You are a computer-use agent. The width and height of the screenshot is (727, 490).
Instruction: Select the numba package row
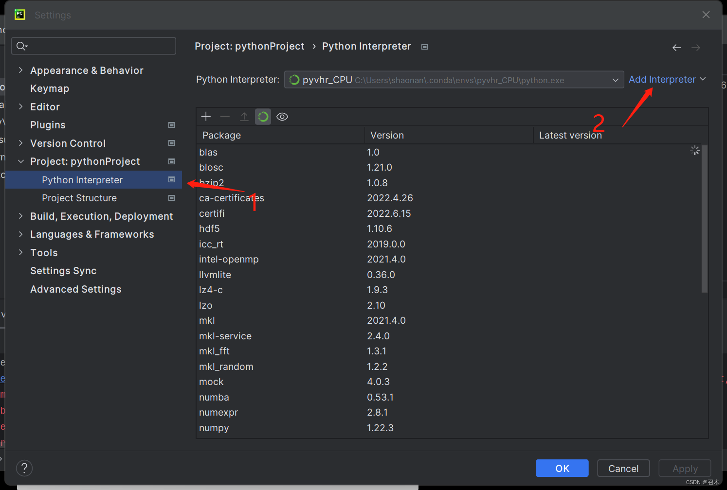(448, 397)
